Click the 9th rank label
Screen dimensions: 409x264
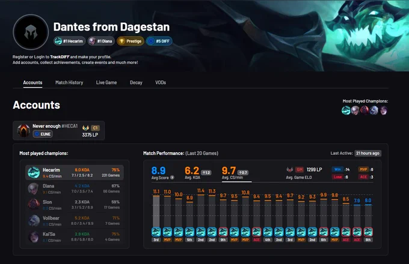click(x=223, y=240)
